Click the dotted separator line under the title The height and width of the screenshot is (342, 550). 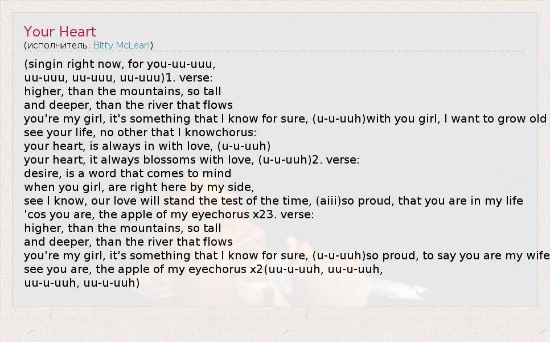tap(274, 51)
